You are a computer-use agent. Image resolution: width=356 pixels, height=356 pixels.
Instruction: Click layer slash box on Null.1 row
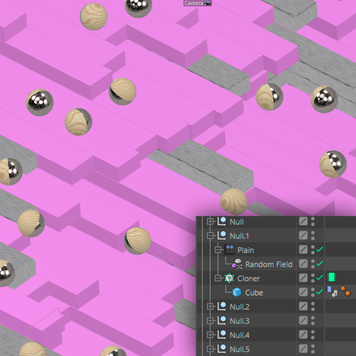point(303,235)
